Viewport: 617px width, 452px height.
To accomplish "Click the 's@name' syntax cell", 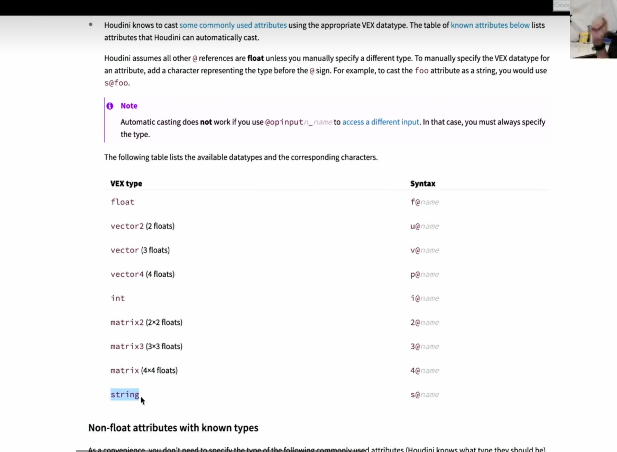I will (x=425, y=395).
